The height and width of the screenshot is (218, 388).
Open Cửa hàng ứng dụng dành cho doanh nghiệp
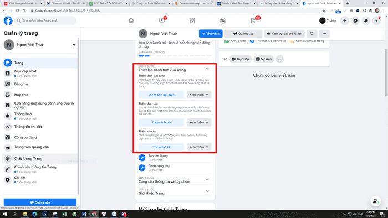[39, 105]
